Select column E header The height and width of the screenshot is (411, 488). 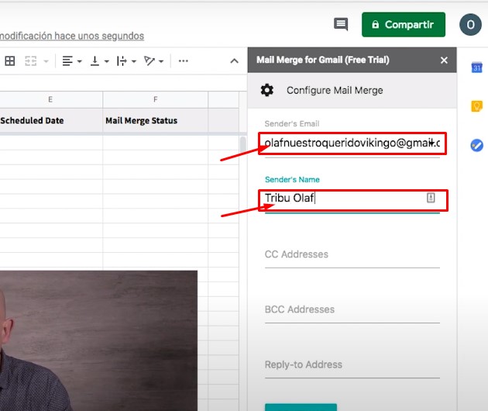tap(50, 100)
